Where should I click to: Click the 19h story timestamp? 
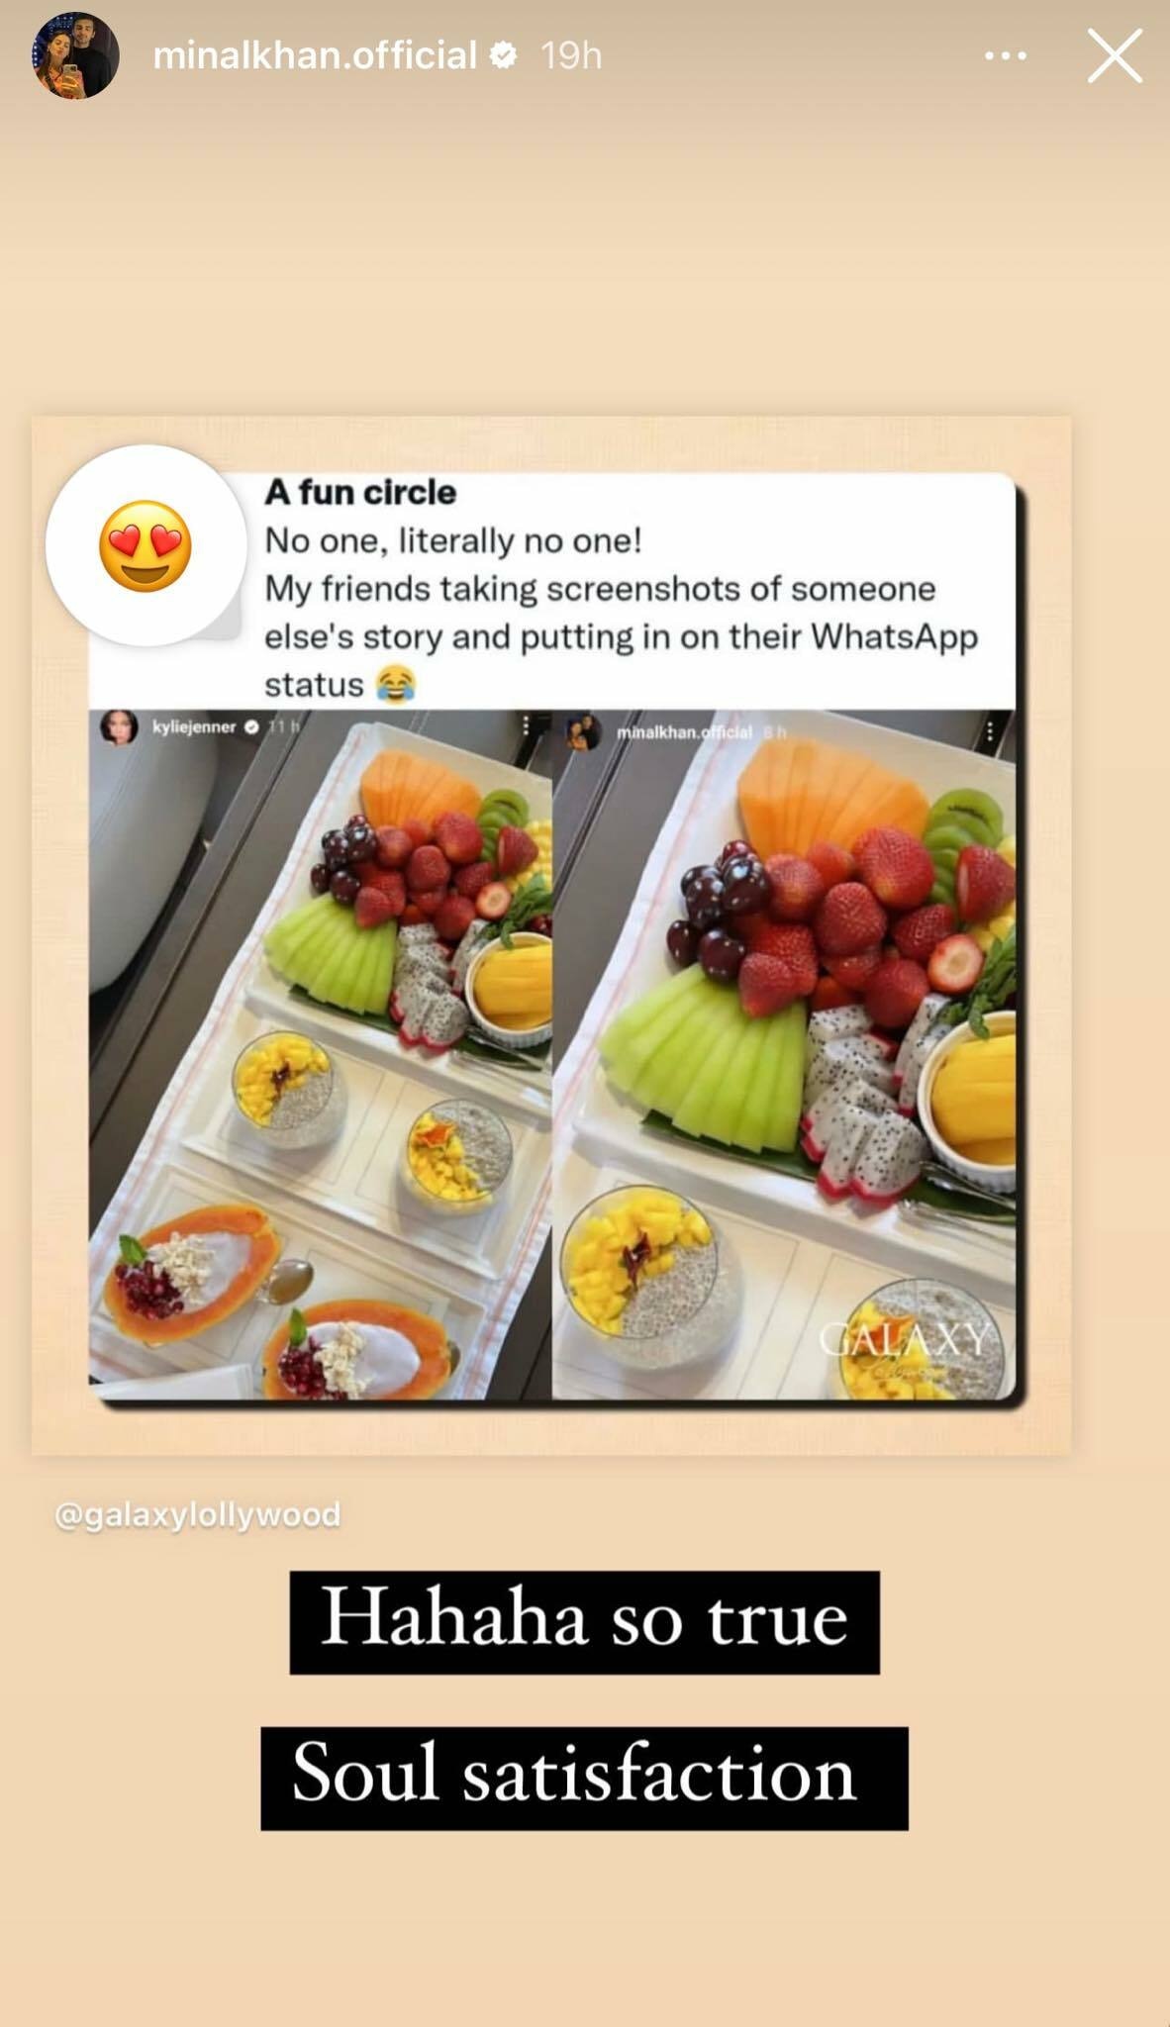(571, 55)
